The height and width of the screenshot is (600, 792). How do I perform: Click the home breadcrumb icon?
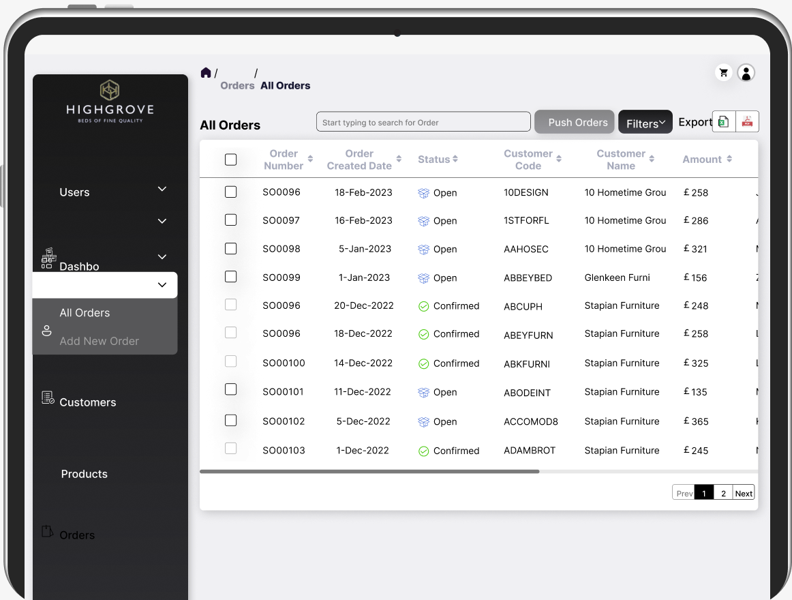point(206,73)
